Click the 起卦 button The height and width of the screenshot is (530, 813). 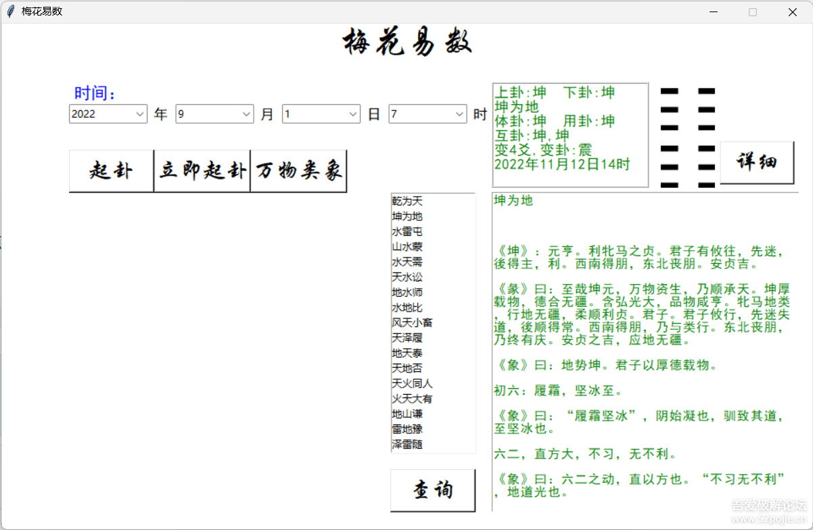[x=112, y=171]
